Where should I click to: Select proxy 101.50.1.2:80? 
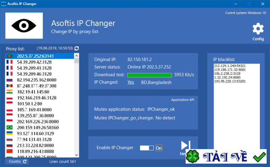click(39, 104)
